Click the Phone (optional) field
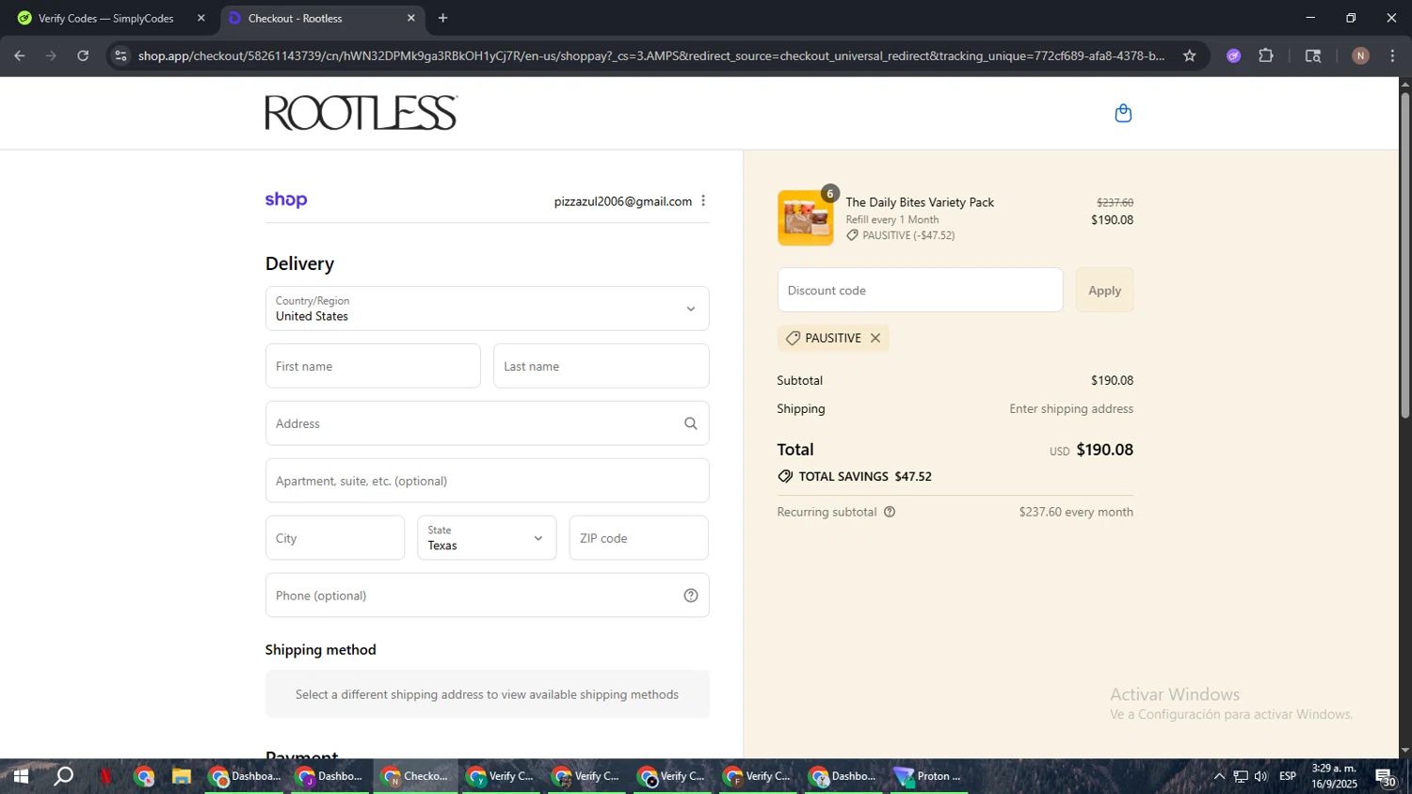This screenshot has height=794, width=1412. [x=487, y=595]
